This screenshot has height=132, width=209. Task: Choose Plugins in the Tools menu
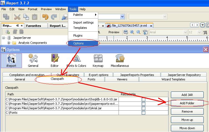click(x=83, y=35)
